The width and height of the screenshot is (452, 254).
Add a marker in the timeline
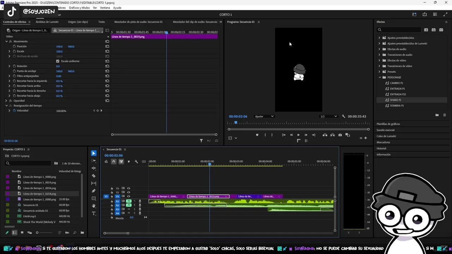129,162
